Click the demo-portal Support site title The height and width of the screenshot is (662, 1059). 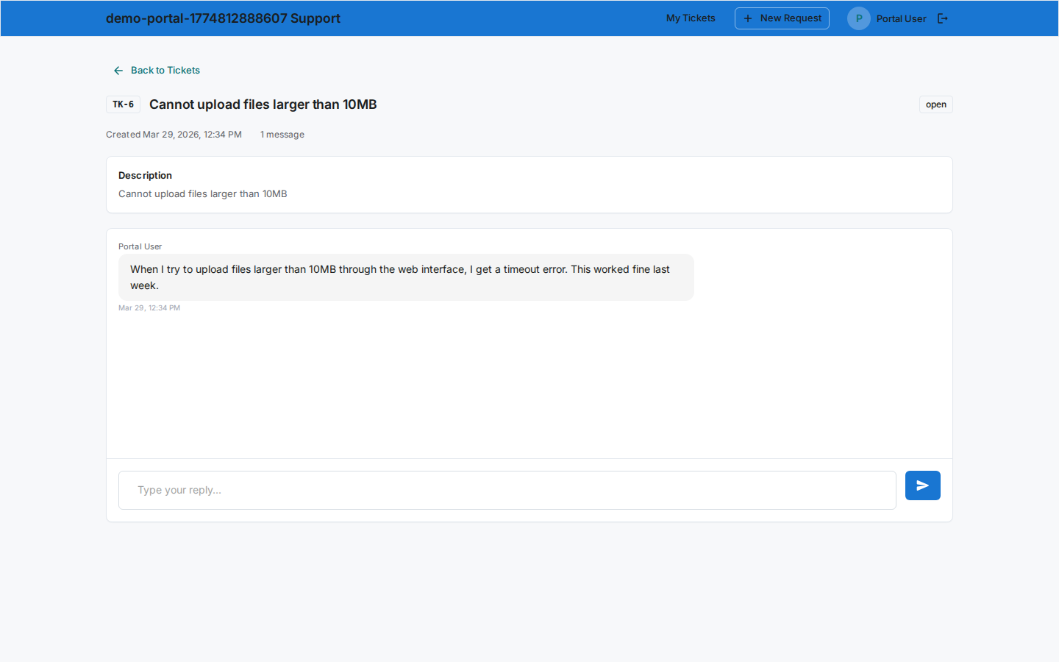[223, 18]
